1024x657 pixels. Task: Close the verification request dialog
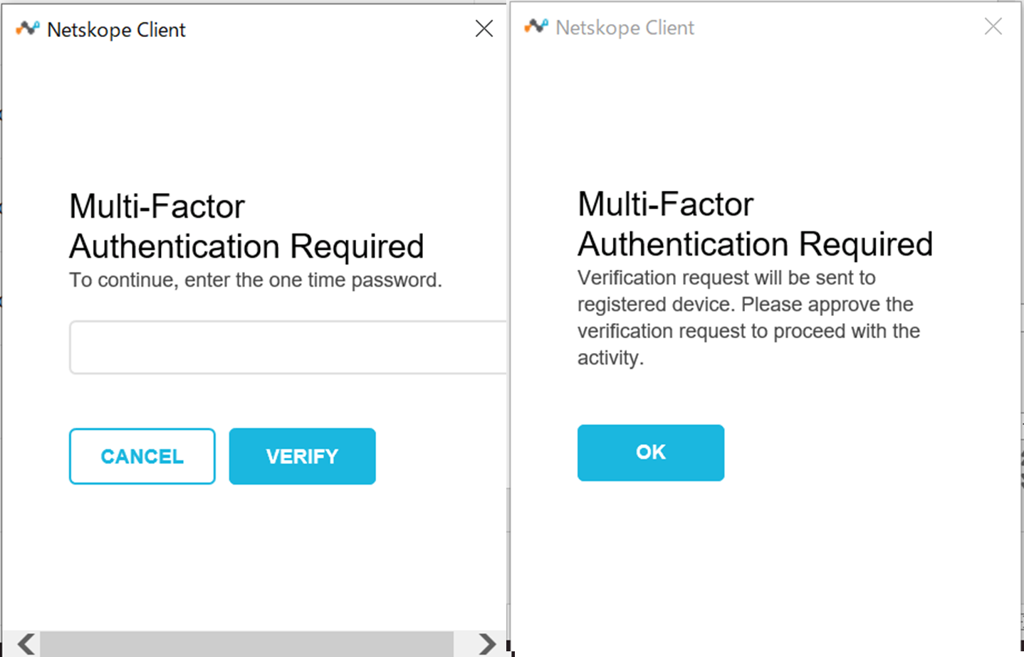point(993,27)
